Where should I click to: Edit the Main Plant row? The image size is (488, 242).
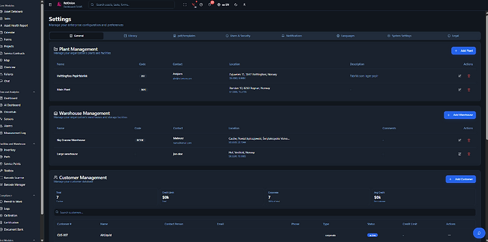(459, 90)
